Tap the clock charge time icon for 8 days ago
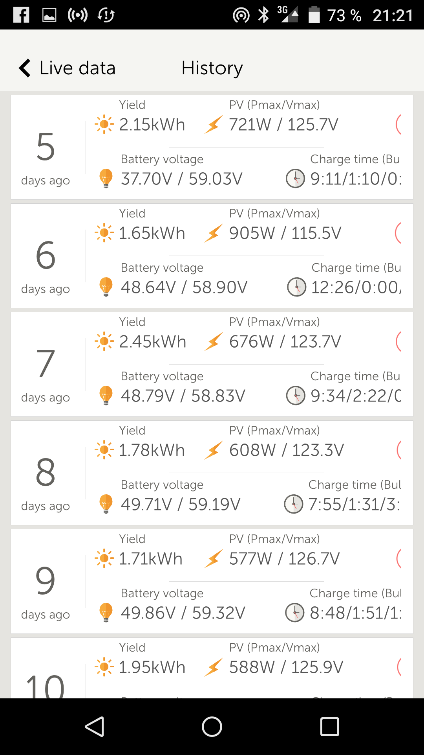Screen dimensions: 424x755 [294, 504]
